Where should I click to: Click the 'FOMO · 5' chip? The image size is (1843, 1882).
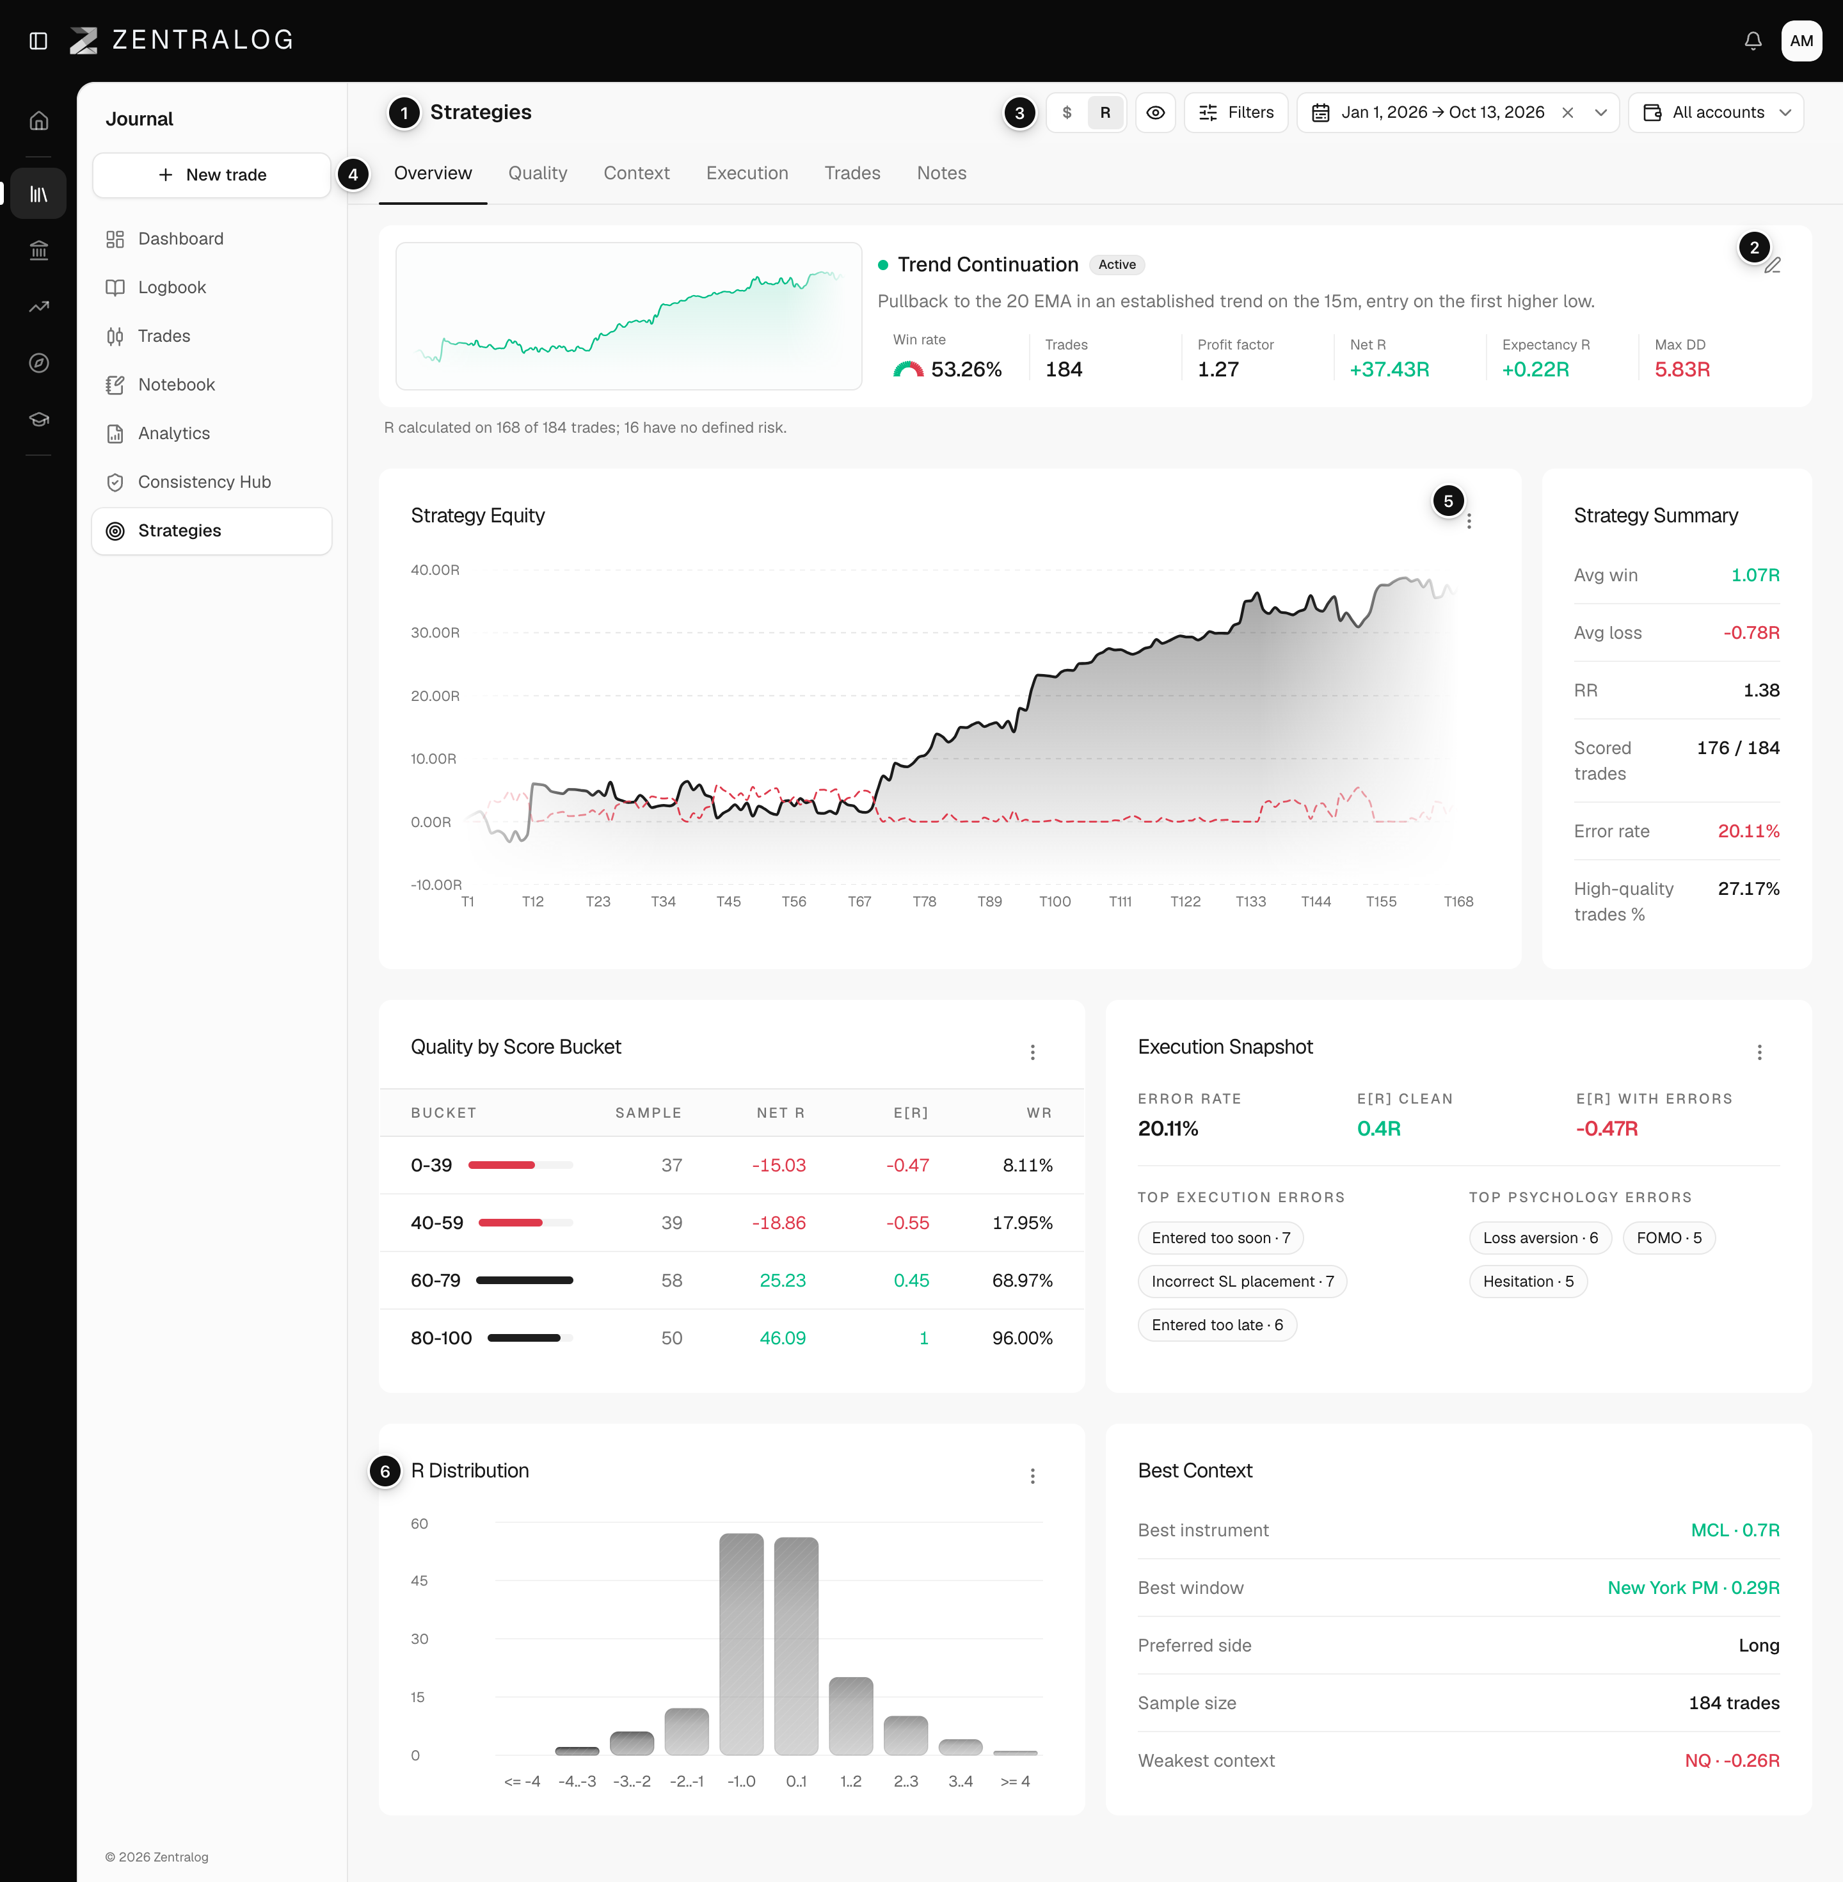(1669, 1238)
